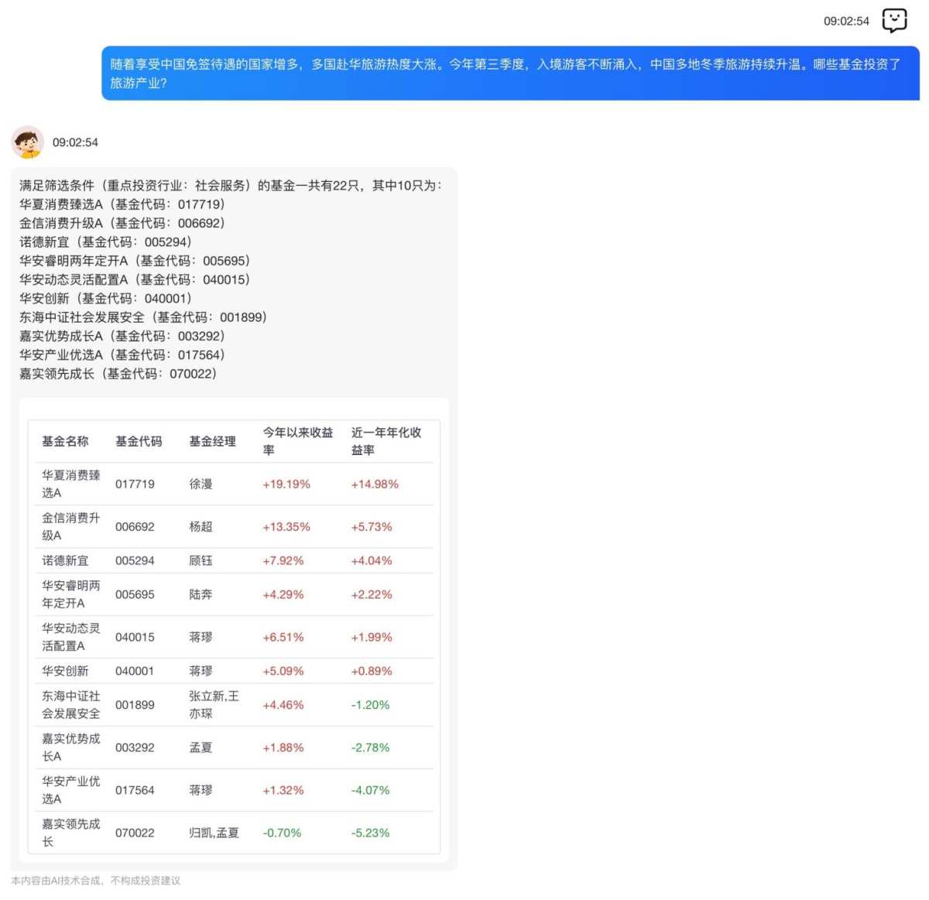Click the list line 诺德新宜（基金代码：005294）

pyautogui.click(x=105, y=241)
